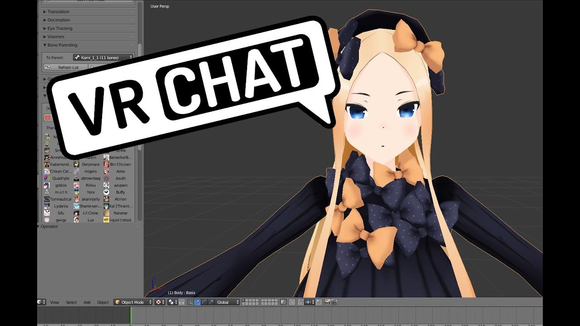The height and width of the screenshot is (326, 580).
Task: Toggle proportional editing circle icon
Action: [292, 302]
